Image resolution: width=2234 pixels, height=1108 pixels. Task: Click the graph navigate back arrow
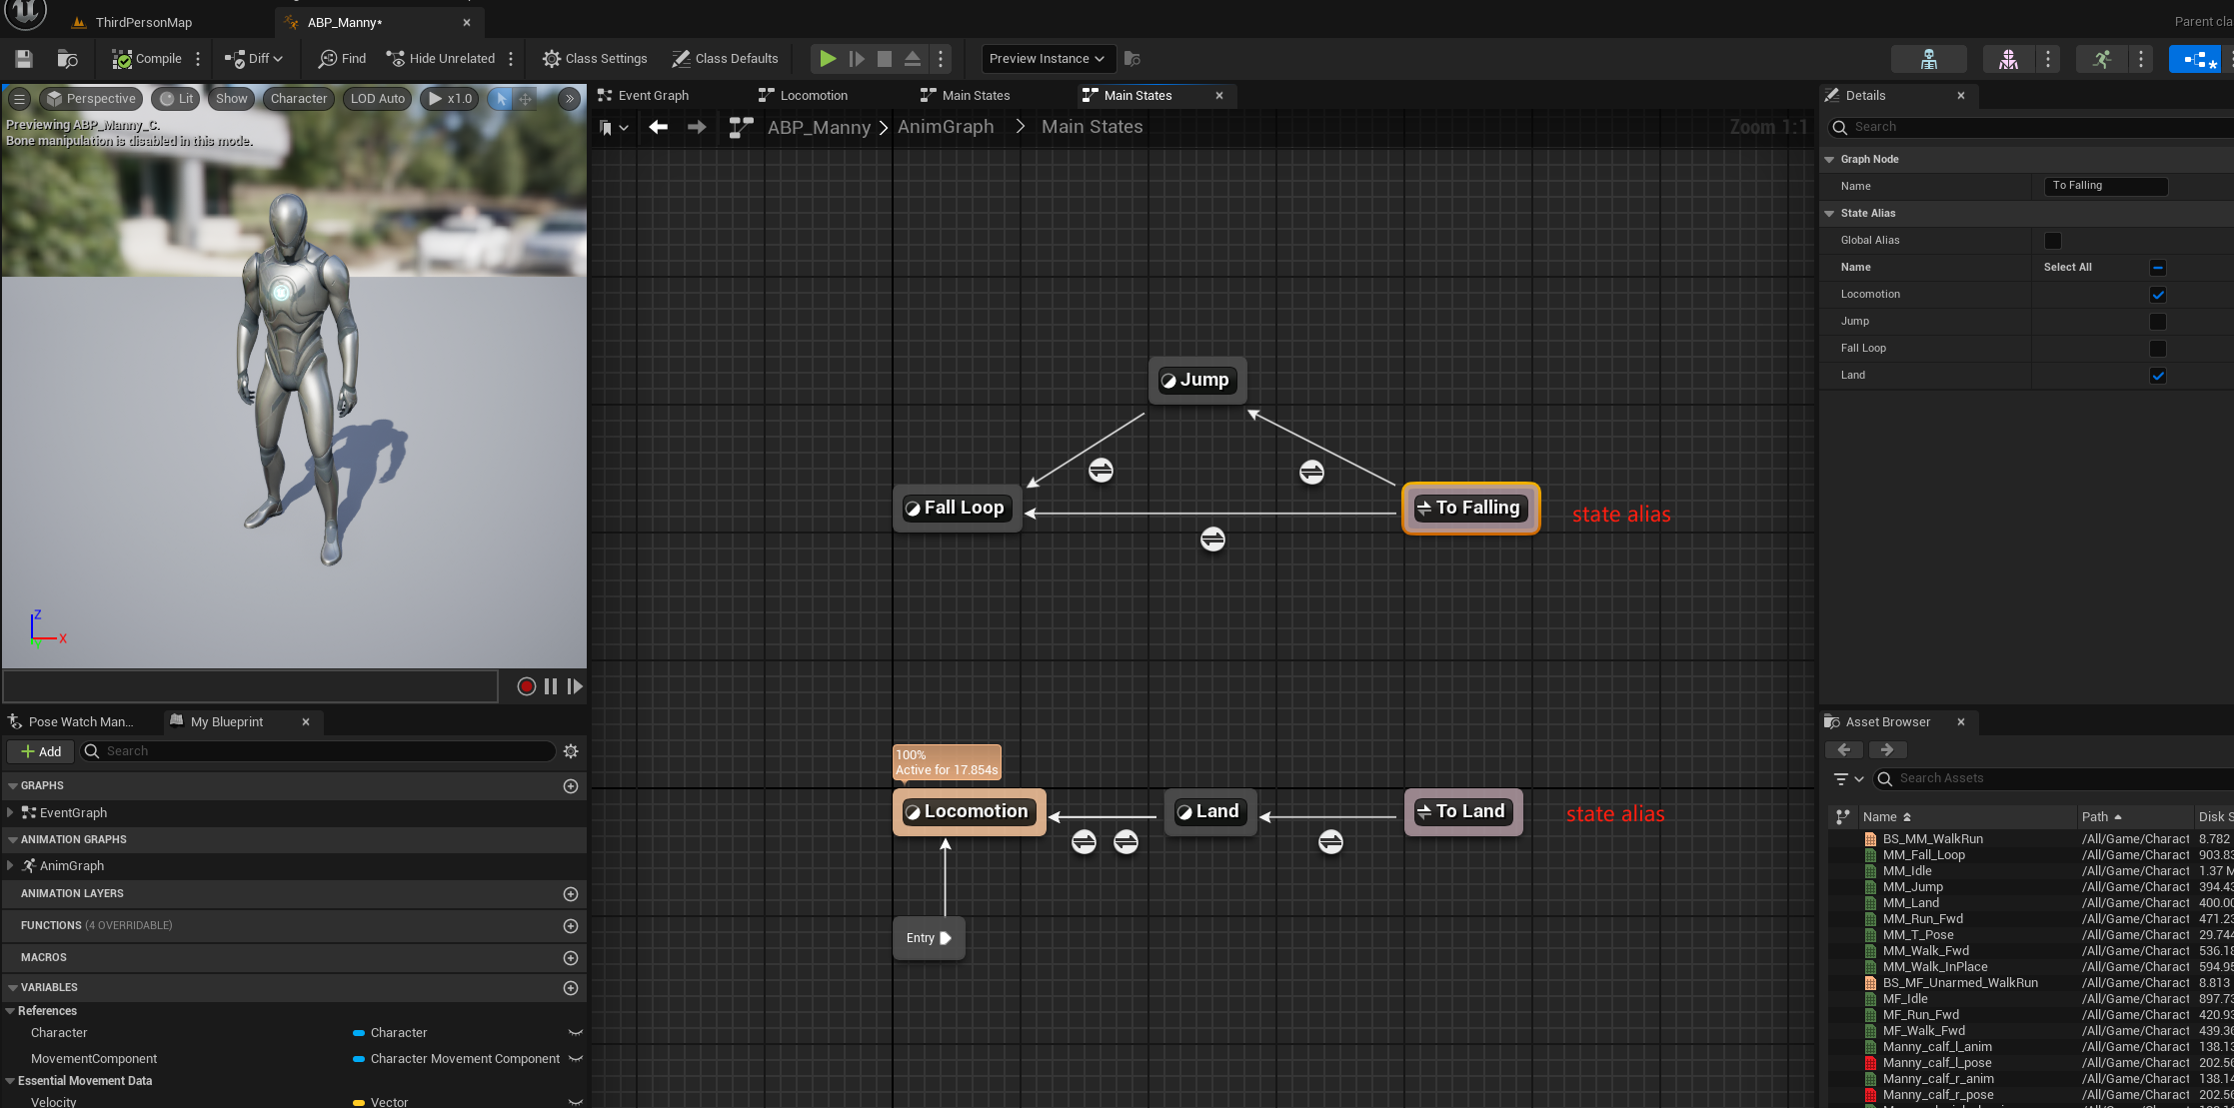coord(658,127)
